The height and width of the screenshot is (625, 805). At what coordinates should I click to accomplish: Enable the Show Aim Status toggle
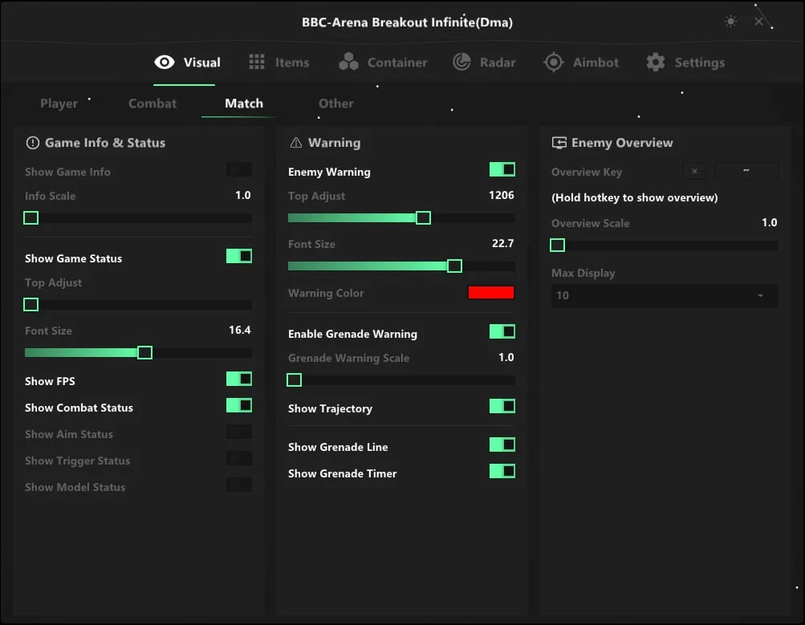(x=239, y=432)
